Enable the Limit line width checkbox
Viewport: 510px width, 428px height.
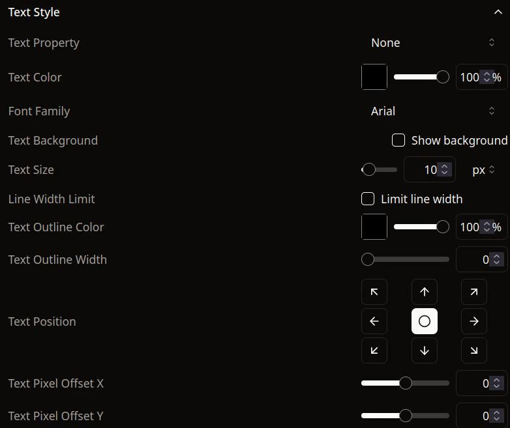(x=368, y=199)
